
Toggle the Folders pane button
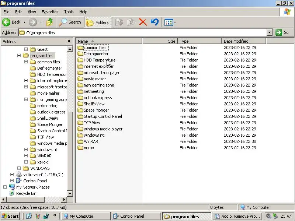coord(98,22)
